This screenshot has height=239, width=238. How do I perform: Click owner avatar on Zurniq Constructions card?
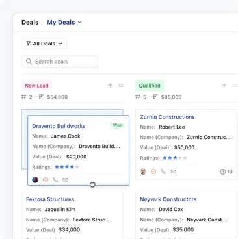click(143, 171)
